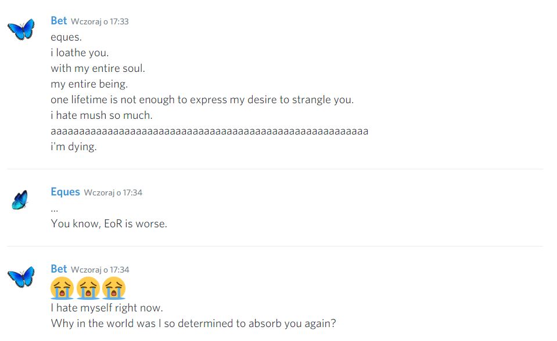Open the Eques username profile link
The image size is (557, 341).
tap(65, 192)
